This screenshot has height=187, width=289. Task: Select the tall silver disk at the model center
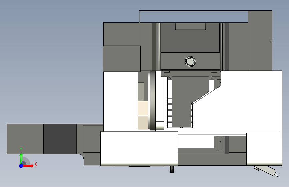tap(153, 101)
